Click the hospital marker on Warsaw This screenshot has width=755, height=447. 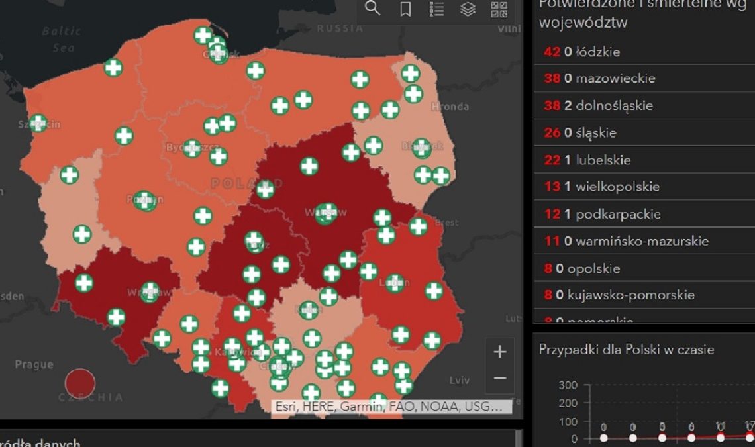(x=325, y=213)
